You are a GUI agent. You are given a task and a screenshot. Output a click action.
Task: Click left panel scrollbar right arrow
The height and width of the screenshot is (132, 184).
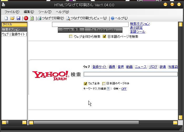click(24, 122)
